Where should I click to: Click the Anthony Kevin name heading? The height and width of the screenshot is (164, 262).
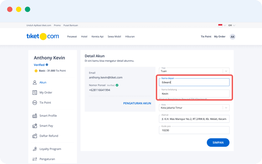(x=49, y=58)
